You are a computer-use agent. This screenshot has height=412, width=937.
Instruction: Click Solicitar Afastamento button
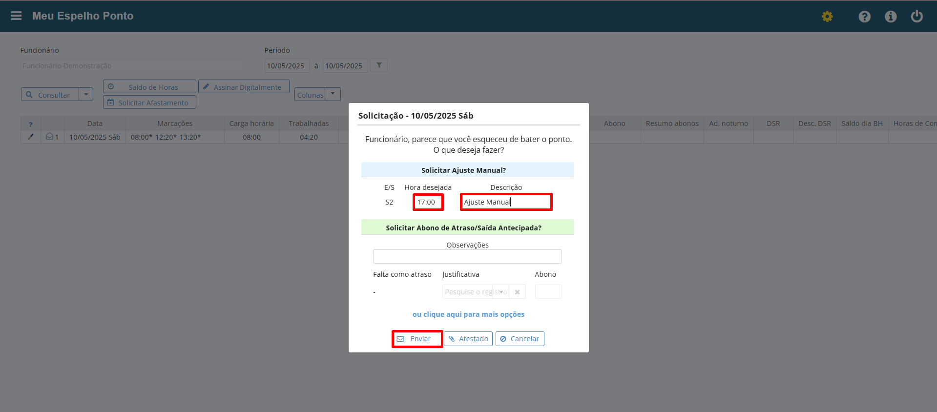point(149,102)
